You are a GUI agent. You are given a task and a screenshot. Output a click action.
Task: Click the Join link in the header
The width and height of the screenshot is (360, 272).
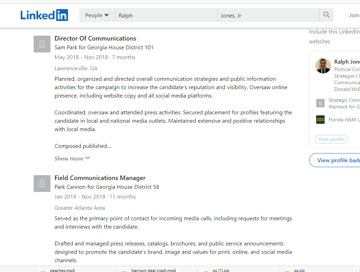coord(354,15)
